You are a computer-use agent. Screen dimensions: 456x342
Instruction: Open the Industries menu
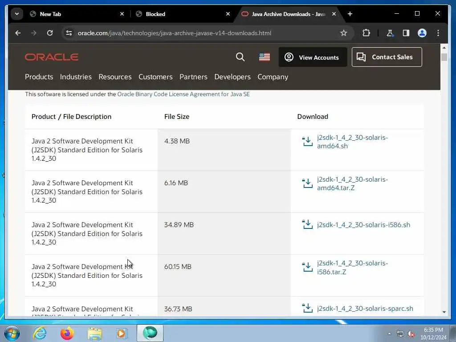(x=76, y=77)
